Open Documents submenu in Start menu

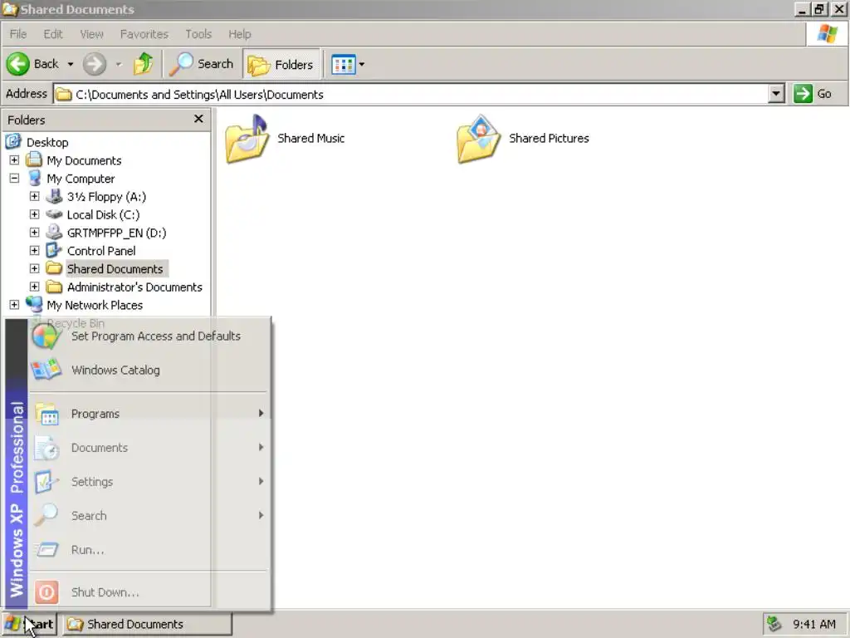(148, 448)
